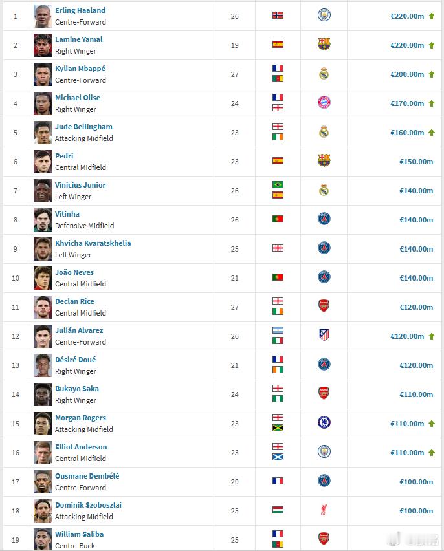This screenshot has height=551, width=444.
Task: Click Morgan Rogers' Chelsea club crest
Action: tap(324, 422)
